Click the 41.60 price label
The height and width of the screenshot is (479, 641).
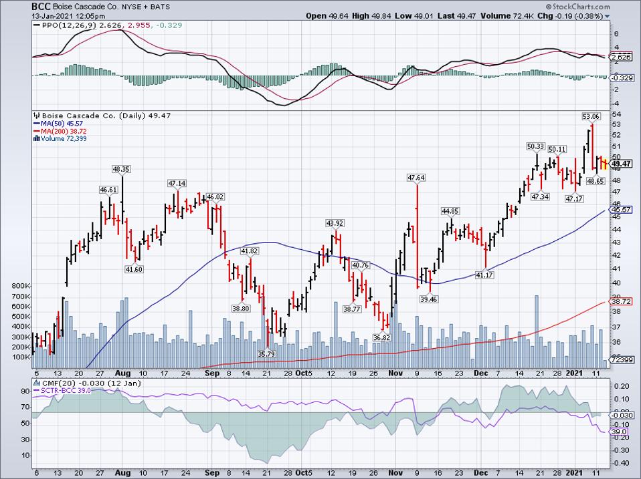[134, 269]
